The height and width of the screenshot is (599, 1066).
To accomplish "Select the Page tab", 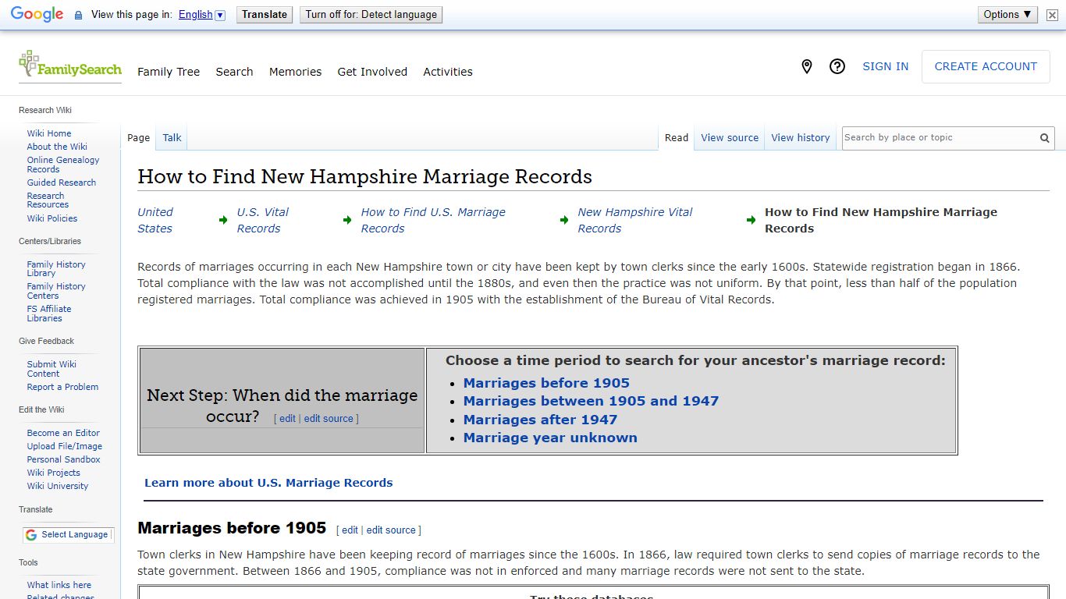I will coord(138,138).
